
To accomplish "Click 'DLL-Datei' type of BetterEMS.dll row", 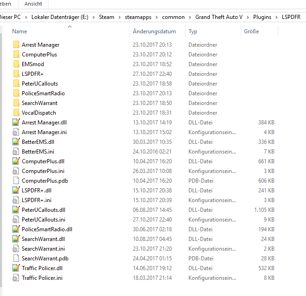I will 200,142.
